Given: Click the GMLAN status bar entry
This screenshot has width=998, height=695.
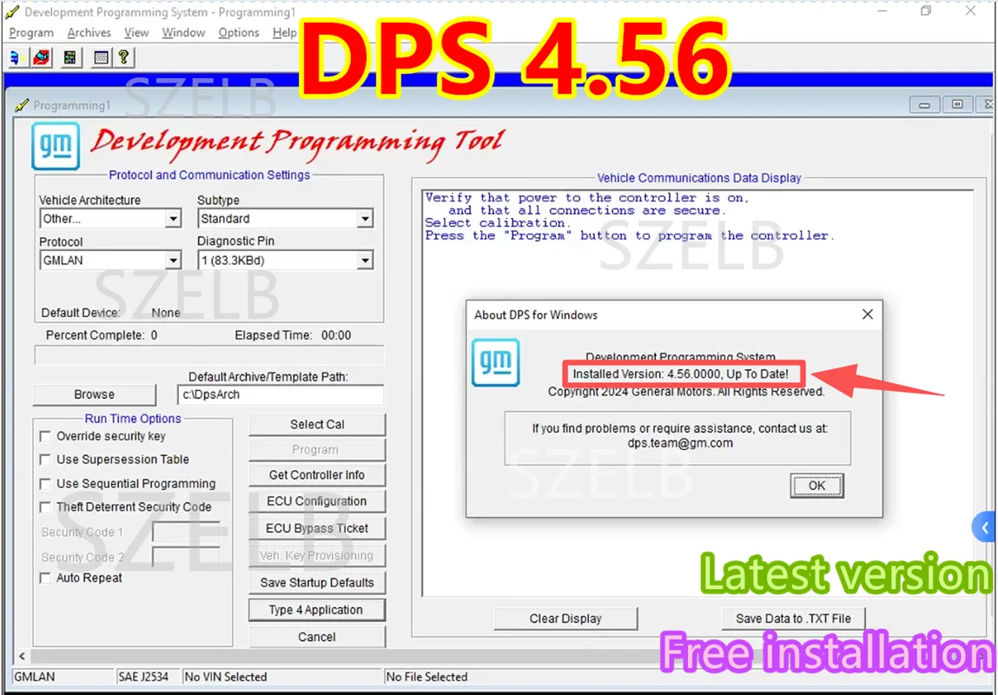Looking at the screenshot, I should pos(63,677).
